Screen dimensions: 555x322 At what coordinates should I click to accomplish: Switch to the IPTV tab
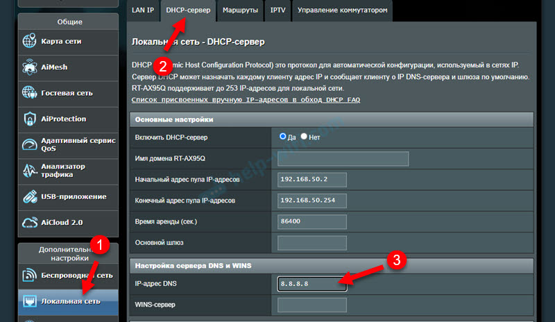pos(277,10)
